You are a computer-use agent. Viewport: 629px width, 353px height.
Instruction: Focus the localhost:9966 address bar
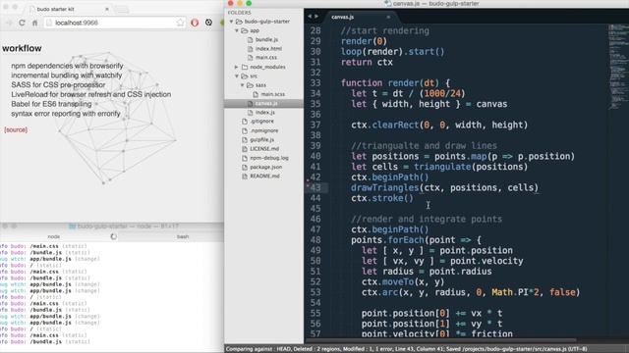pyautogui.click(x=114, y=23)
